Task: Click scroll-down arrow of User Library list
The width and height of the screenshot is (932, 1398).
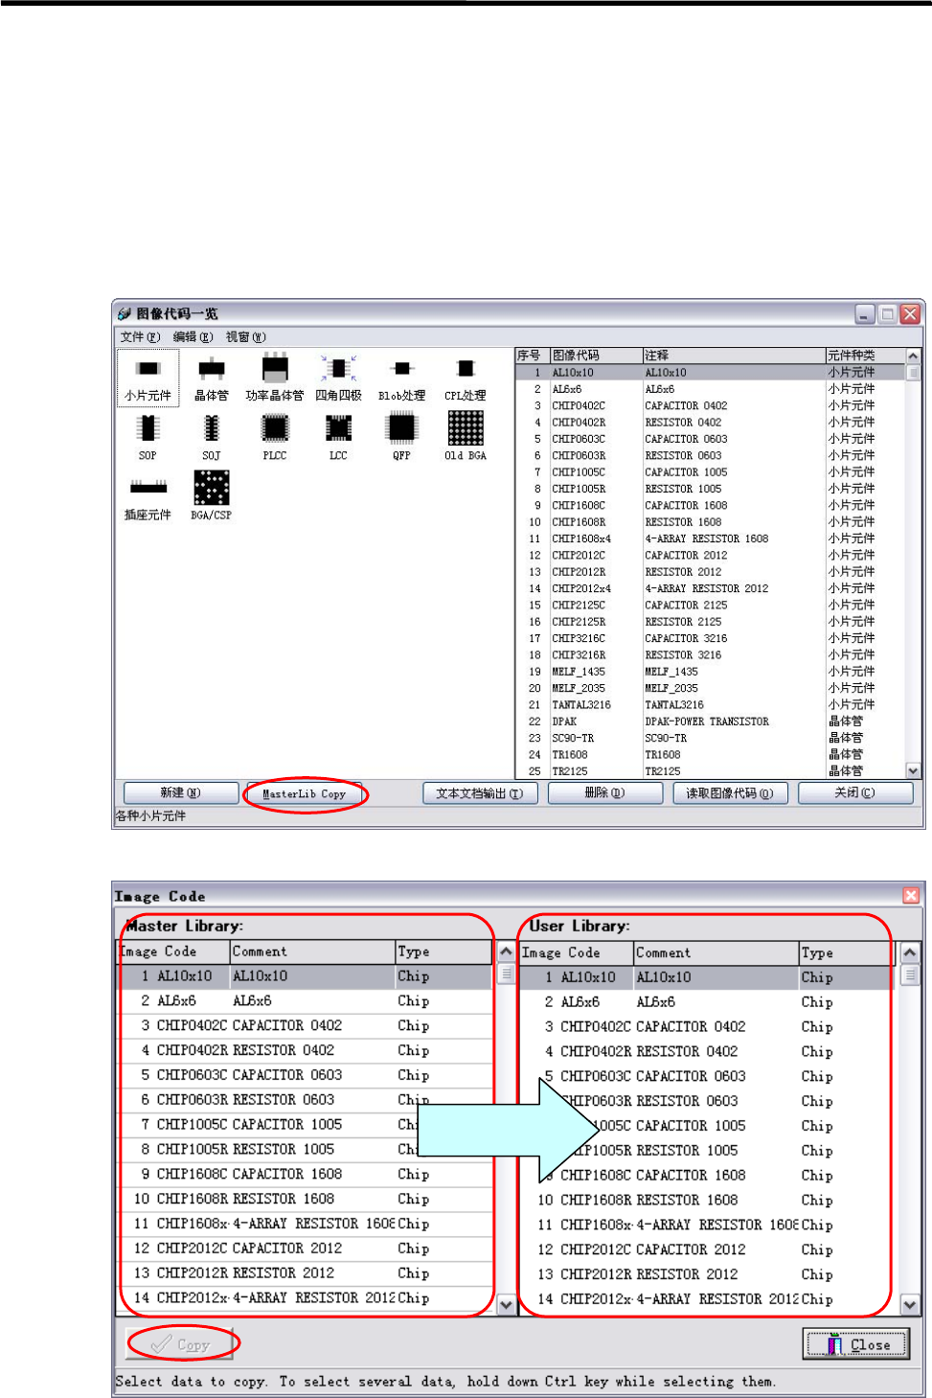Action: pos(910,1305)
